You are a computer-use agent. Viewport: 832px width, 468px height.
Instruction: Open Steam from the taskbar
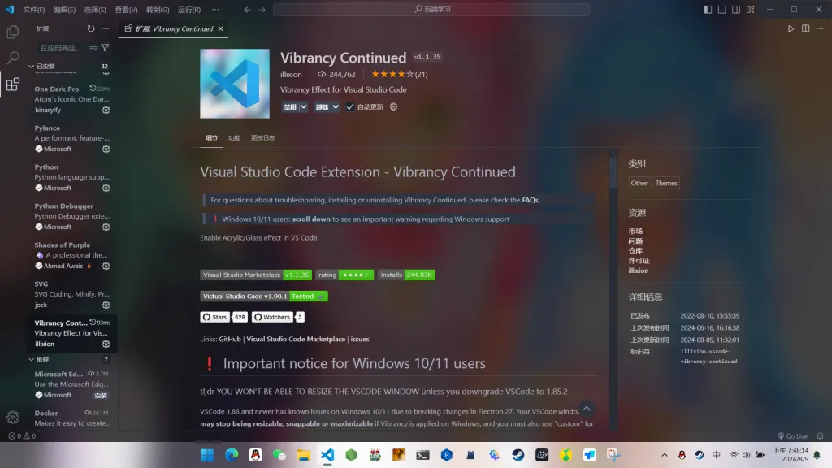click(518, 455)
